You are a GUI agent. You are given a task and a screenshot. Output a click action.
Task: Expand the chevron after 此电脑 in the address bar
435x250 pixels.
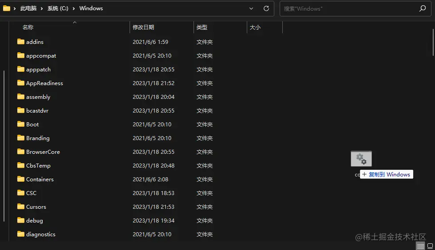(42, 8)
